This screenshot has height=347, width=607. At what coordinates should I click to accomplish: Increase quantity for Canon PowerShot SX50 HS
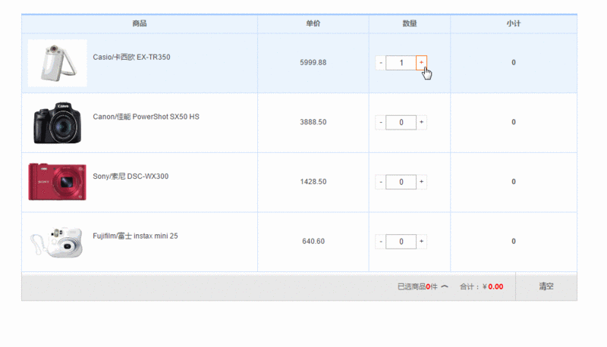421,122
